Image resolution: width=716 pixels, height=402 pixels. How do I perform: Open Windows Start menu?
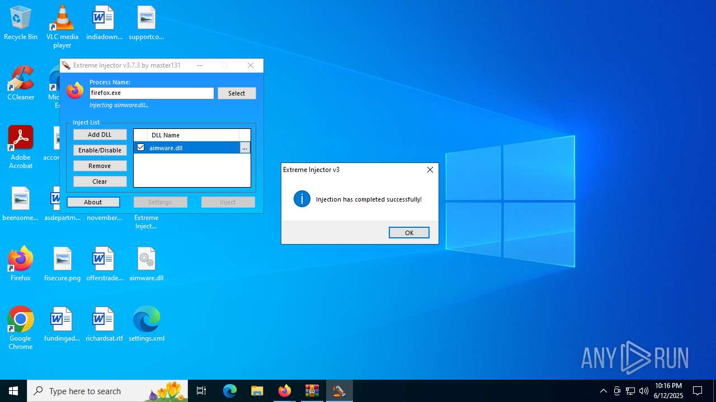point(13,391)
